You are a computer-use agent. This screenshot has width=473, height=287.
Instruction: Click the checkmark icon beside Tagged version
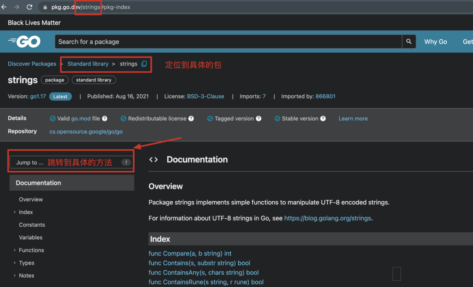(210, 119)
